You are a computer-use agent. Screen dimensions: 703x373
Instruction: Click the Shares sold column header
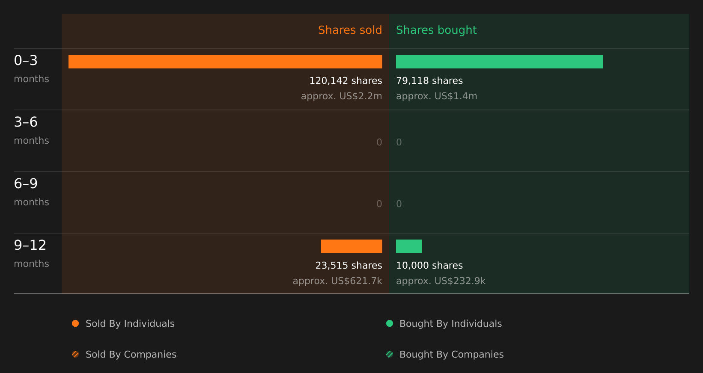(350, 30)
